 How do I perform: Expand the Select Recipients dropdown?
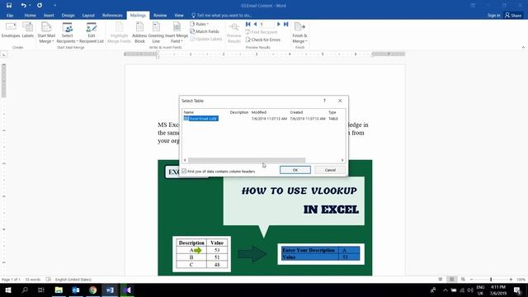(67, 33)
